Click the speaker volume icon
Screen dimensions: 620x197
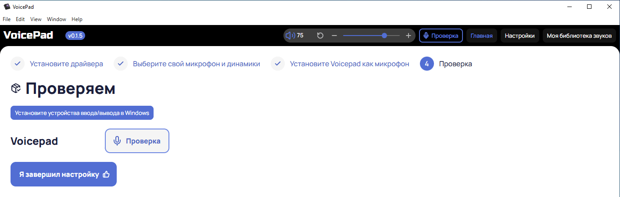[x=290, y=36]
